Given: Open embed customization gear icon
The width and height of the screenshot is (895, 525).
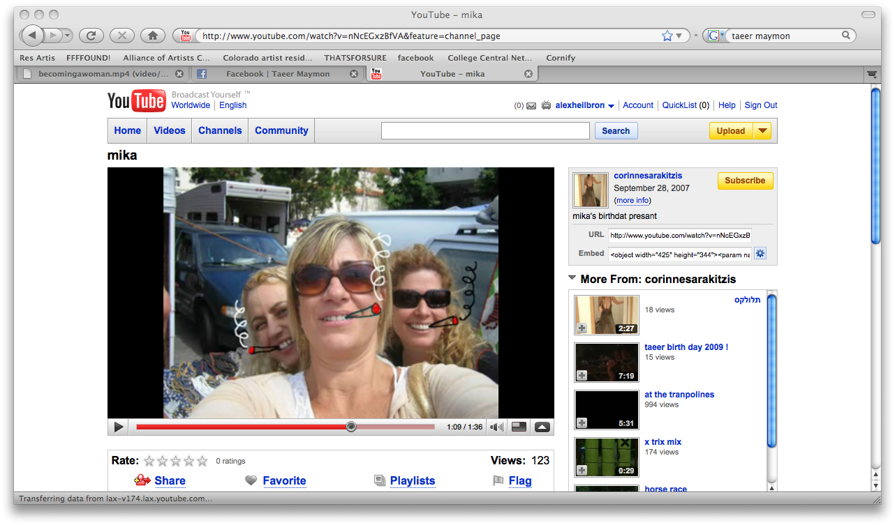Looking at the screenshot, I should [760, 254].
